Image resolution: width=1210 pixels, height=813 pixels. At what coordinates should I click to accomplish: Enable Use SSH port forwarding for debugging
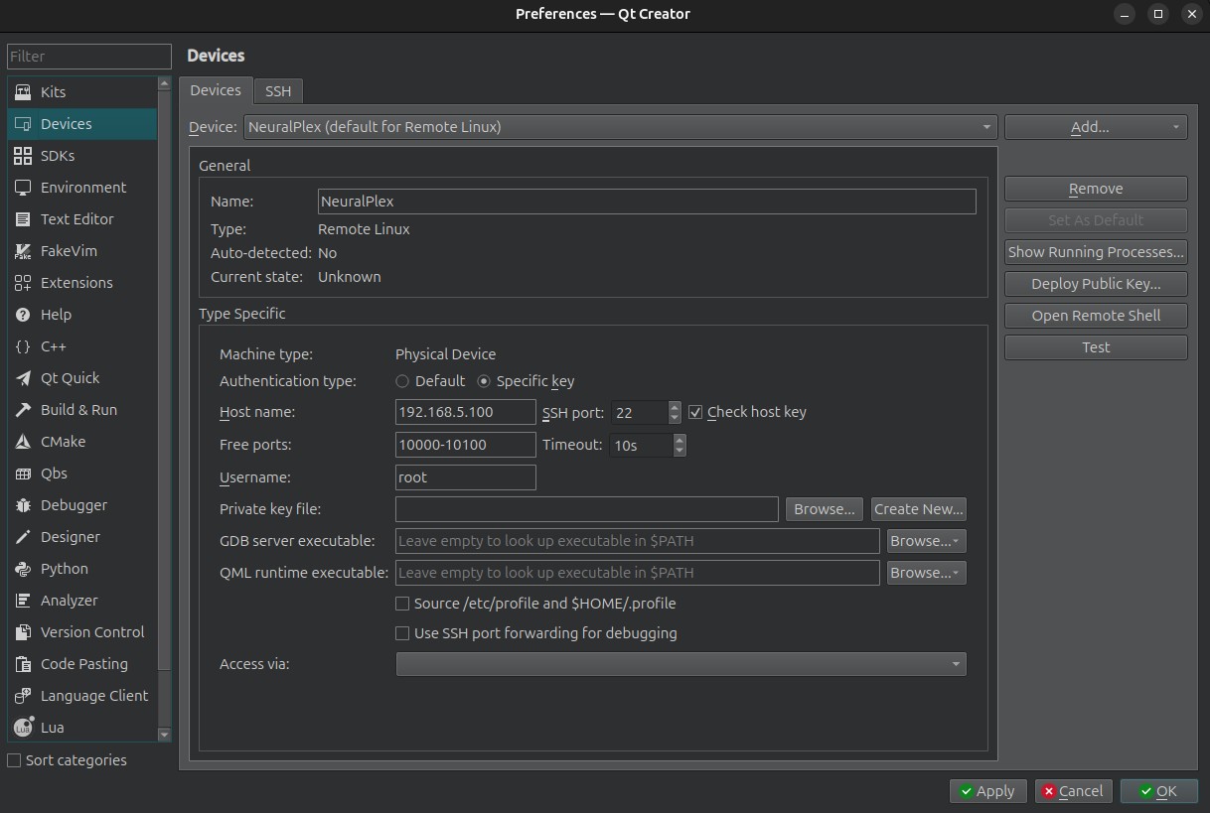click(x=402, y=633)
